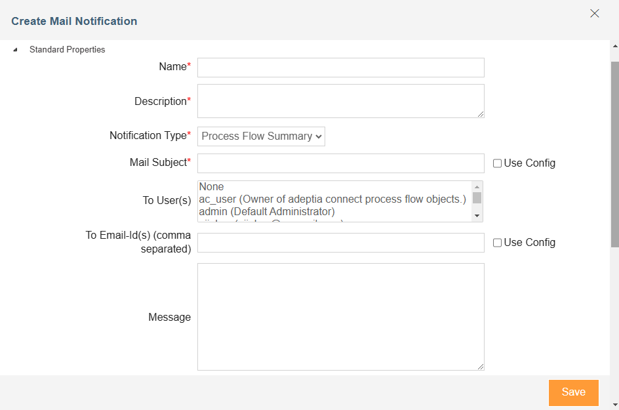This screenshot has height=410, width=619.
Task: Click the dialog scrollbar down arrow
Action: [x=614, y=405]
